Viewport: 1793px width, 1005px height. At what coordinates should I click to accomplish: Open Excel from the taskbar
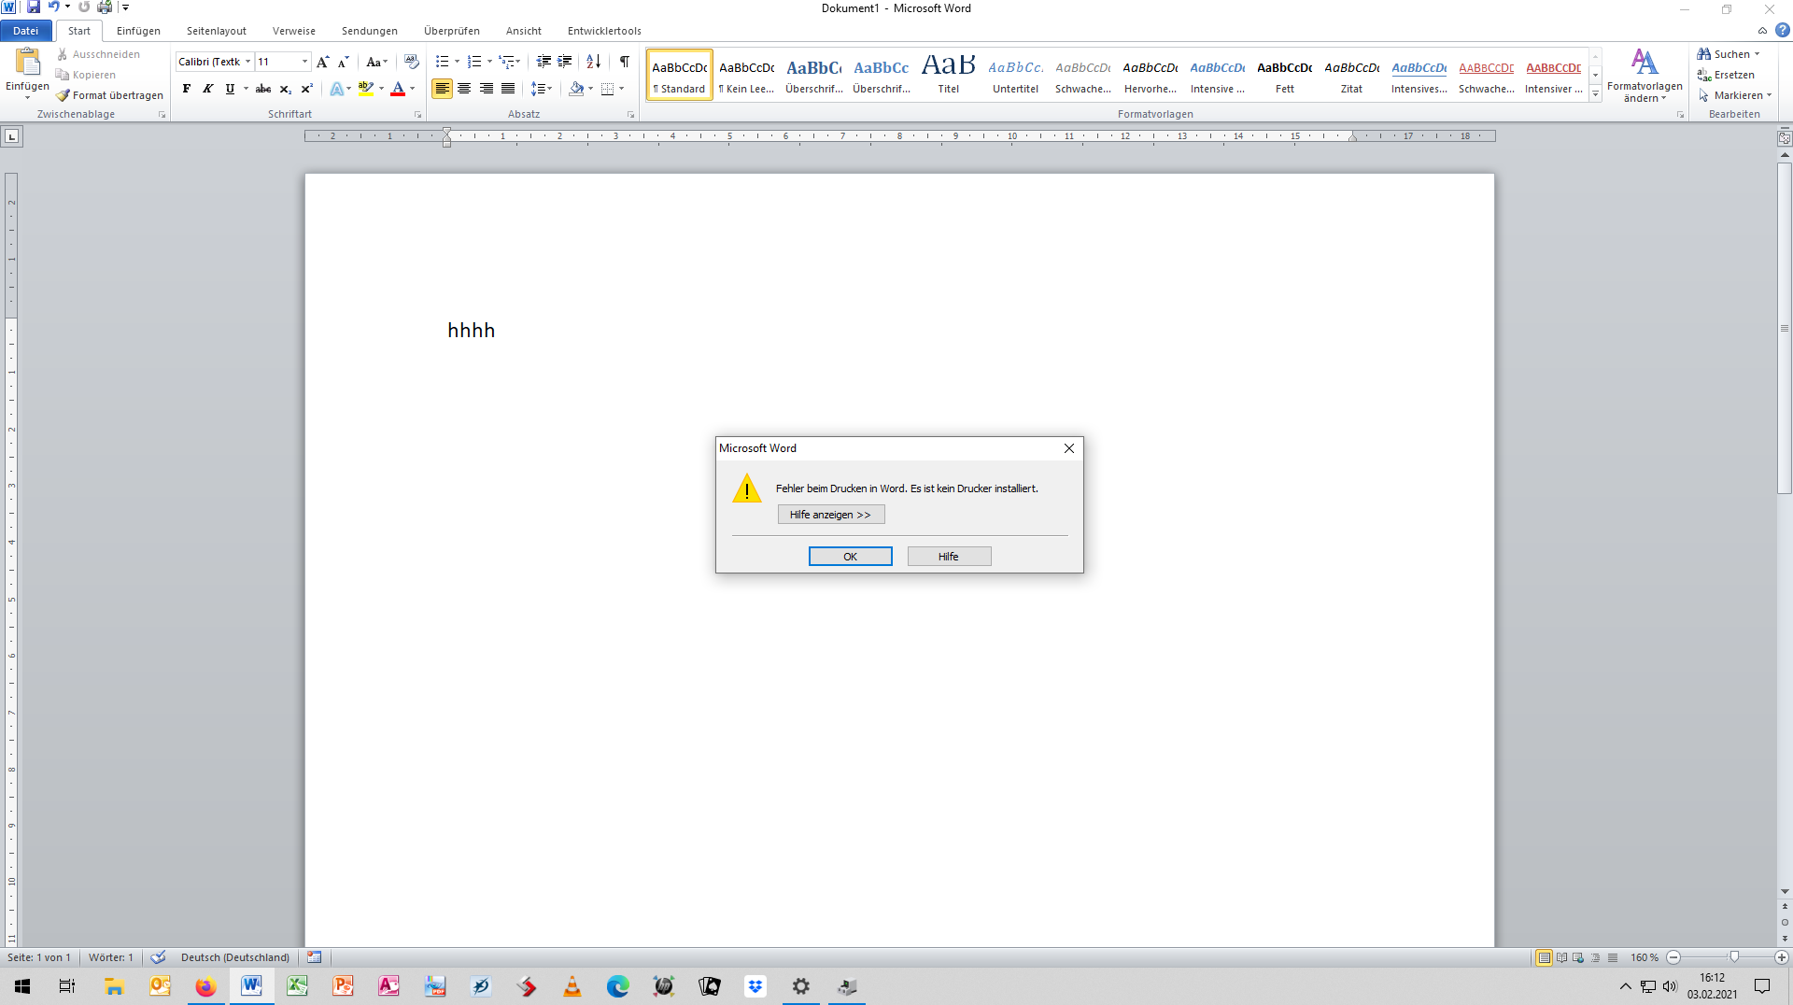(297, 986)
